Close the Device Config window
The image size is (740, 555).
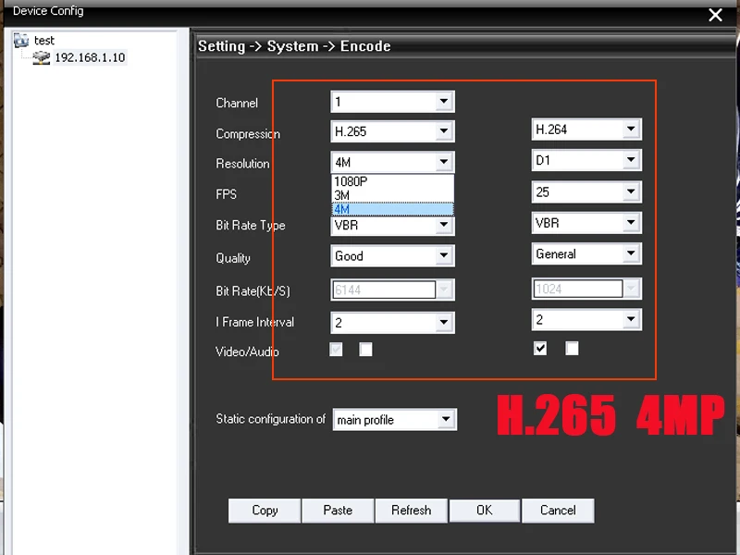pos(715,15)
